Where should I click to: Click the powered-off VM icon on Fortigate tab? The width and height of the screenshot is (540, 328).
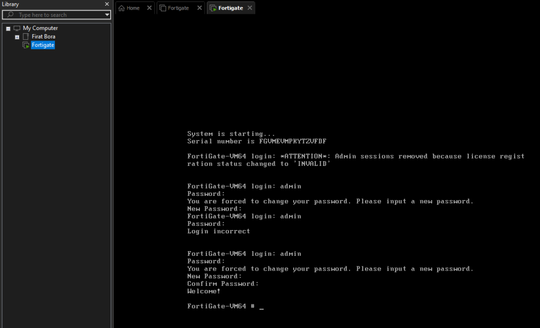pos(163,8)
